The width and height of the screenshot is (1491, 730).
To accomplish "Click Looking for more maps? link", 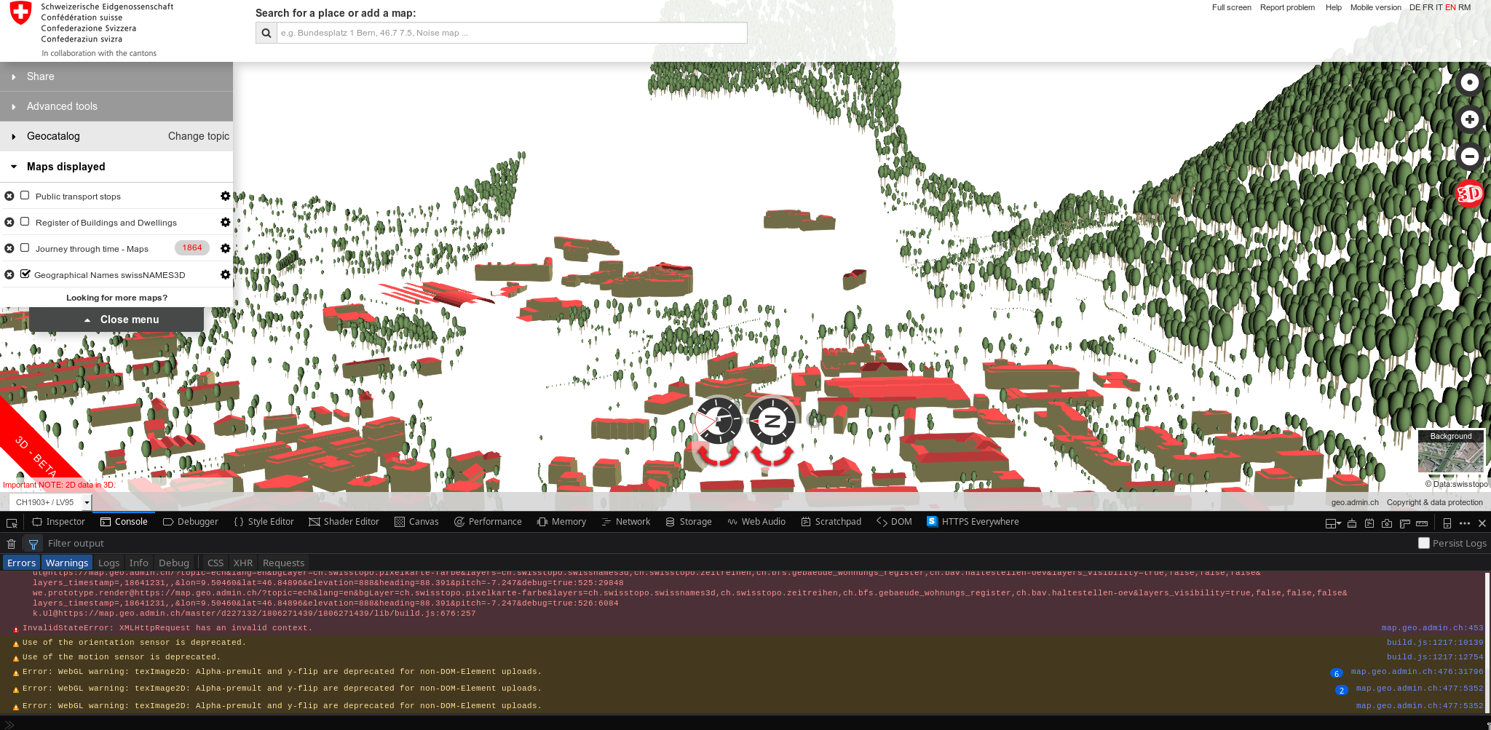I will [x=116, y=298].
